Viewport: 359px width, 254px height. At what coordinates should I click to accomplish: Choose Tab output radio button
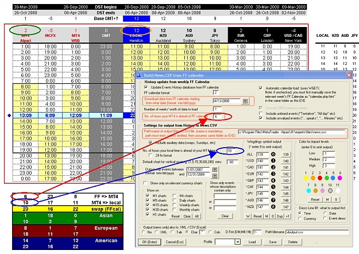point(172,232)
